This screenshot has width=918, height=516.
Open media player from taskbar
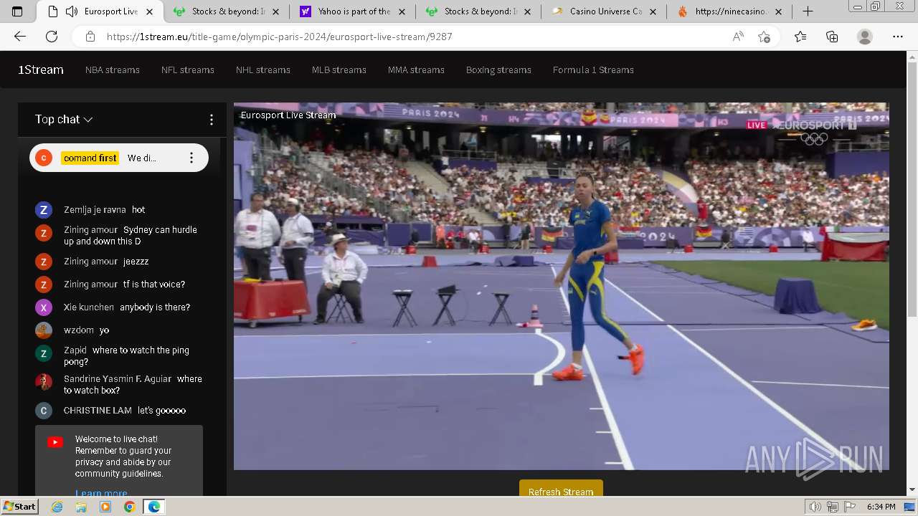pos(105,507)
